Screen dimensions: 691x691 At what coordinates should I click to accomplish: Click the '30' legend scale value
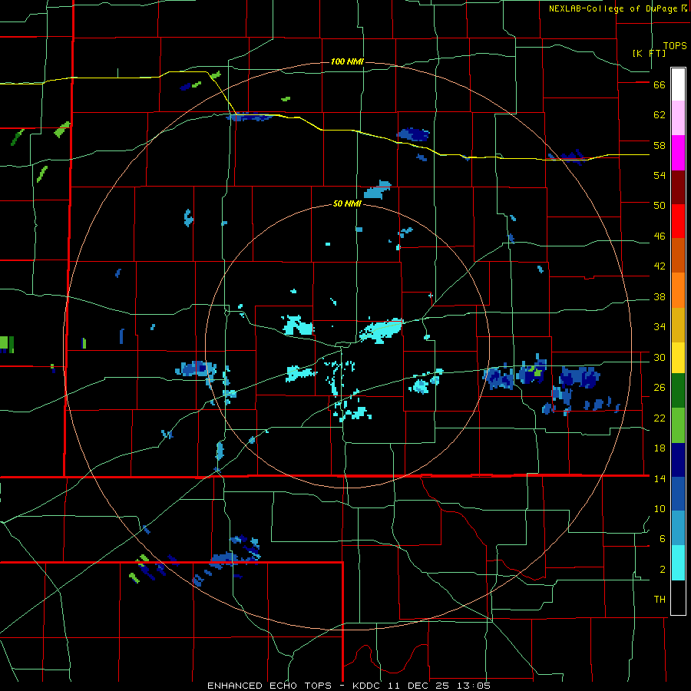[660, 357]
